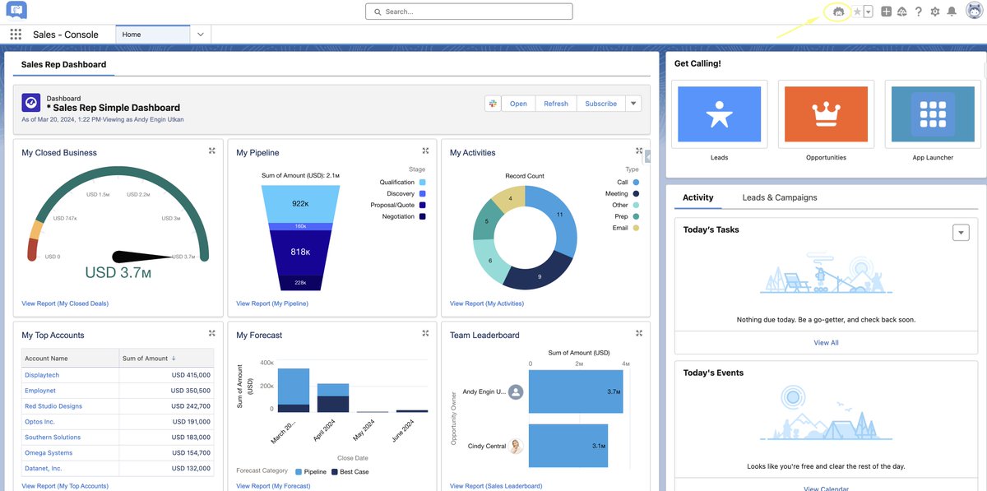
Task: Click the global actions plus icon
Action: click(886, 11)
